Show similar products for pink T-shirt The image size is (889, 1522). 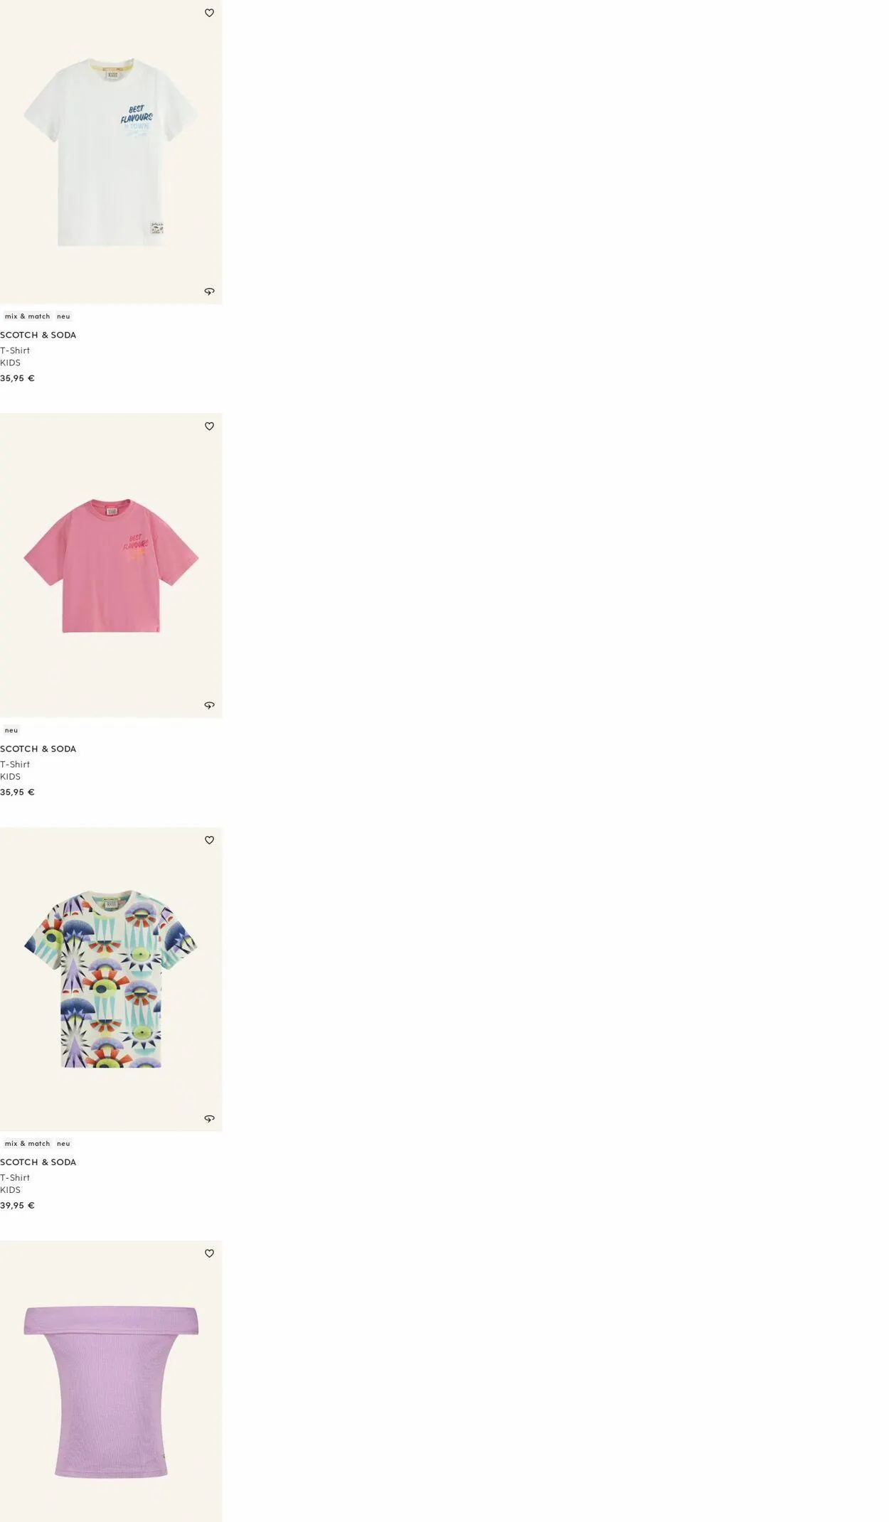point(209,705)
